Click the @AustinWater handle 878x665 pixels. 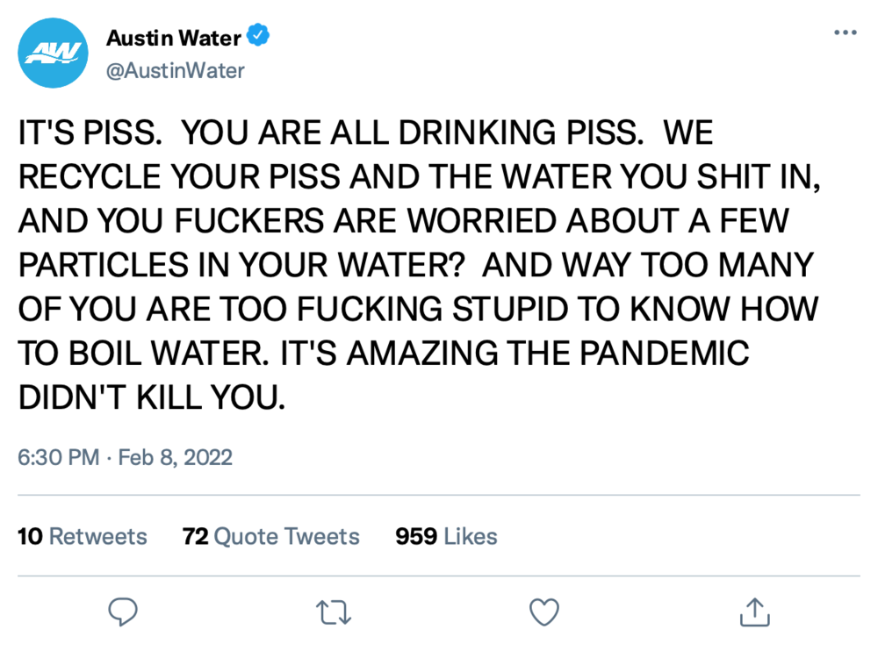tap(175, 71)
